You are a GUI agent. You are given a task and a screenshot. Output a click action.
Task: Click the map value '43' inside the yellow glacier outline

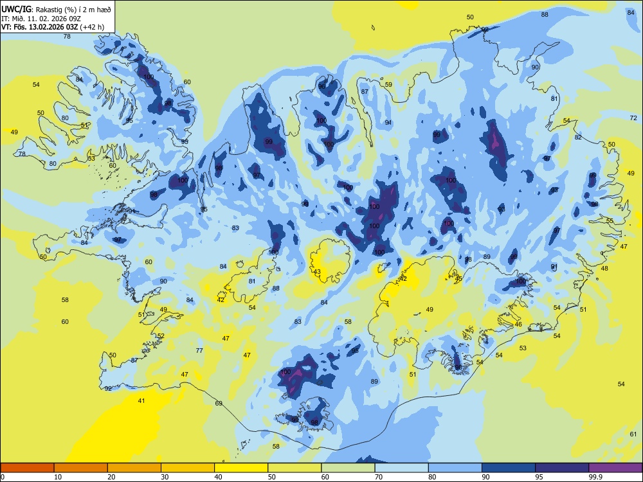pyautogui.click(x=317, y=272)
